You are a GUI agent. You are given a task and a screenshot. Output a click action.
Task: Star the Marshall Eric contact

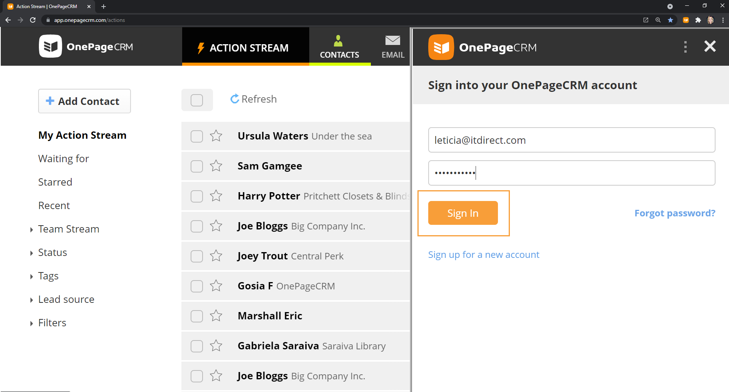click(216, 316)
